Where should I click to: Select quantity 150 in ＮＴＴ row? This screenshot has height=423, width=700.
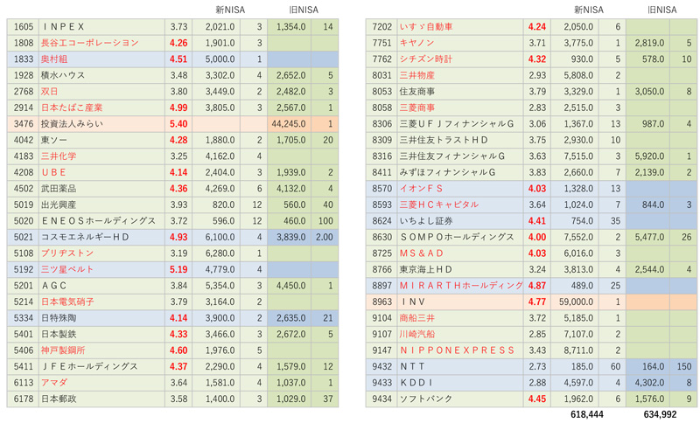[683, 367]
